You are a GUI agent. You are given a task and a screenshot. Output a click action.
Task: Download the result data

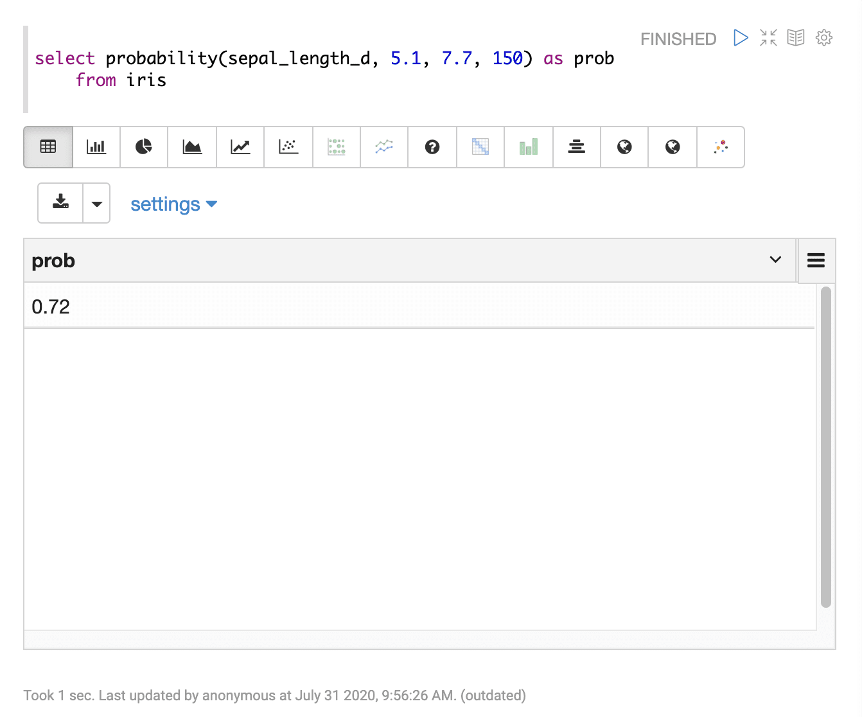pos(61,203)
